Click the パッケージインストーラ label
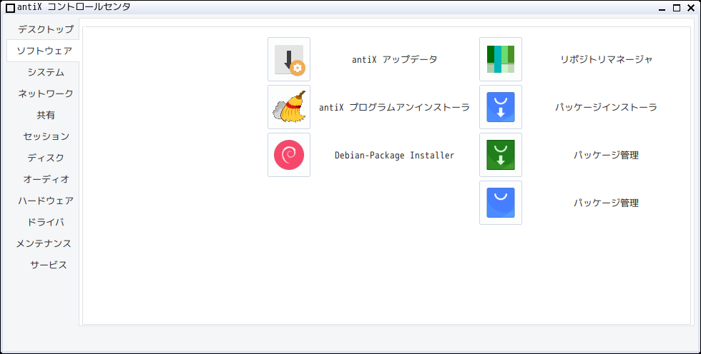Viewport: 701px width, 354px height. point(607,107)
